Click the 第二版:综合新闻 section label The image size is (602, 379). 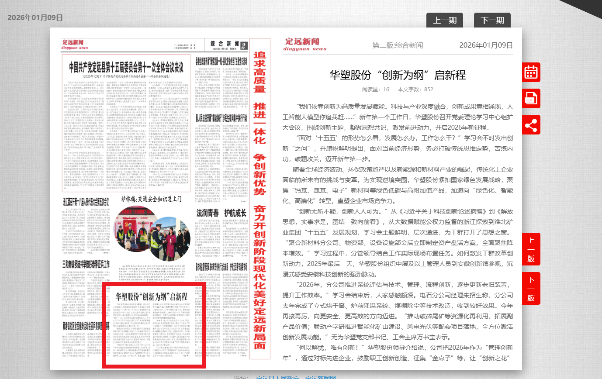397,45
